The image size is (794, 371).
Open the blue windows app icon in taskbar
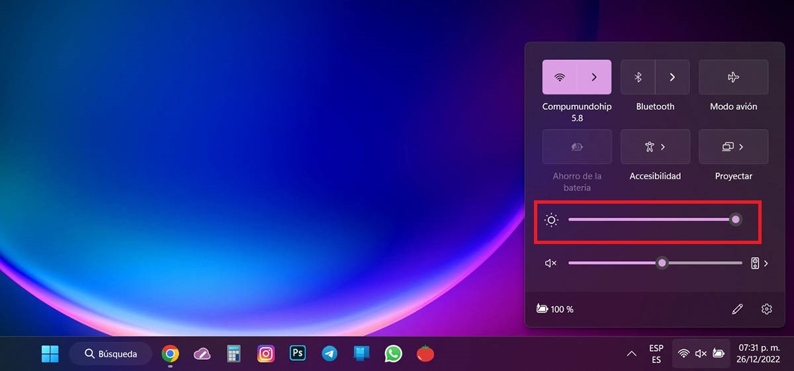361,354
